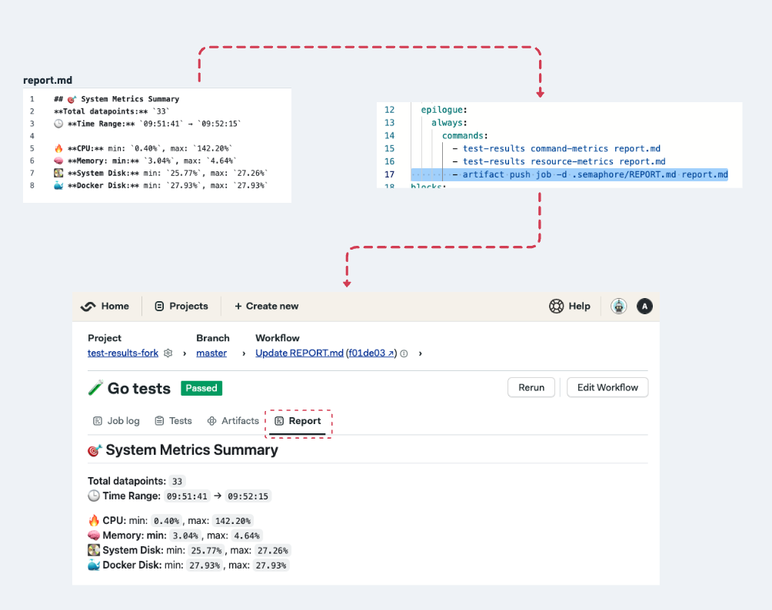Screen dimensions: 772x610
Task: Open commit f01de03 external link
Action: [x=371, y=353]
